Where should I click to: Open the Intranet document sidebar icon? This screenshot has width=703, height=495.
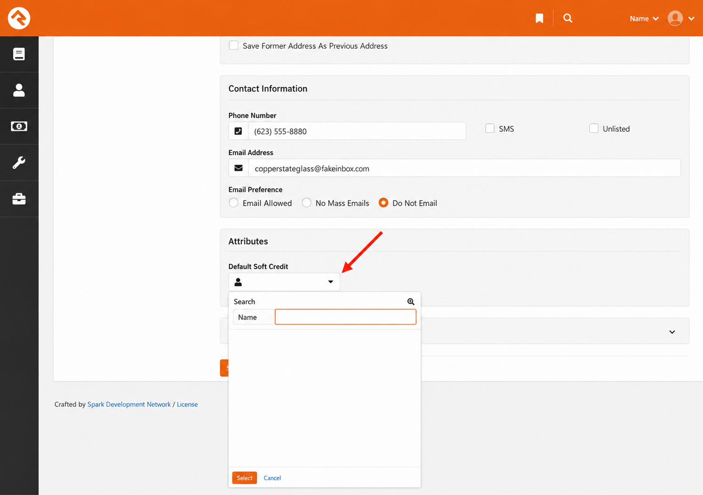pos(19,54)
